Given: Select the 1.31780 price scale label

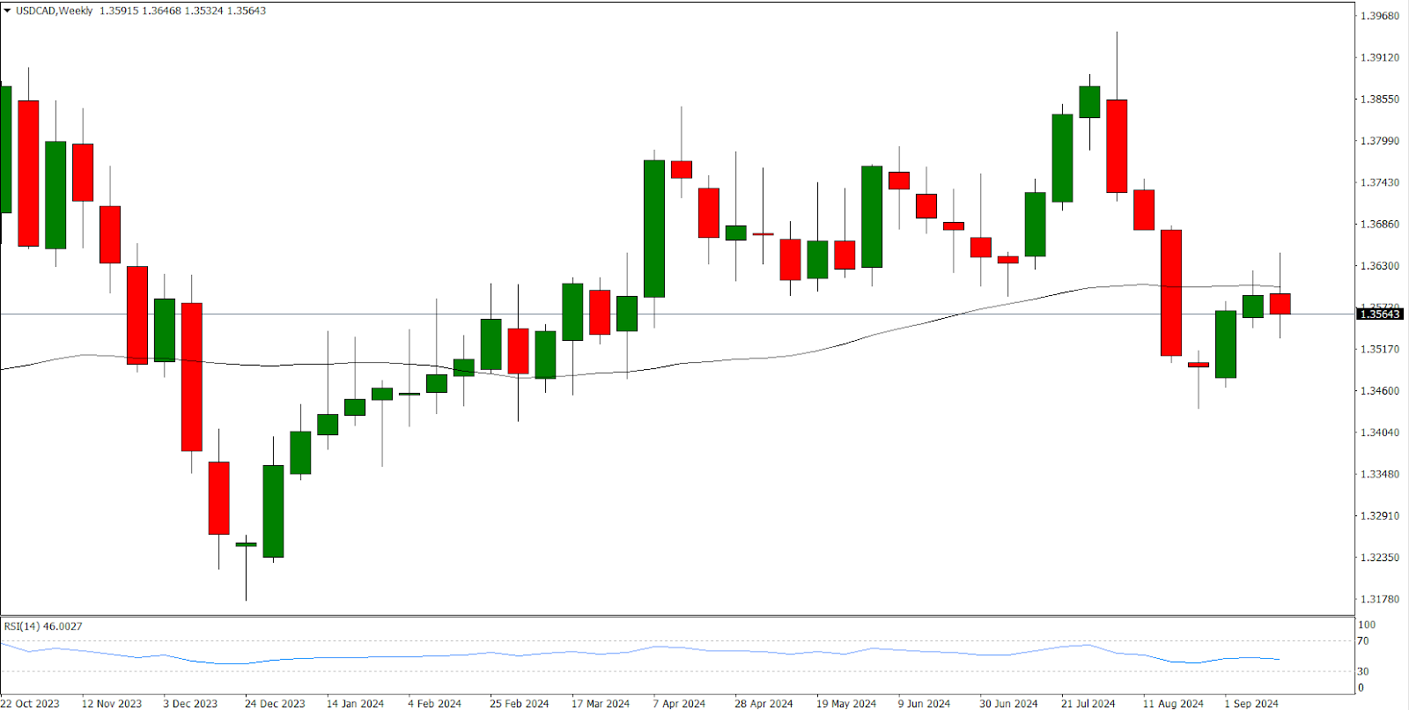Looking at the screenshot, I should coord(1379,599).
